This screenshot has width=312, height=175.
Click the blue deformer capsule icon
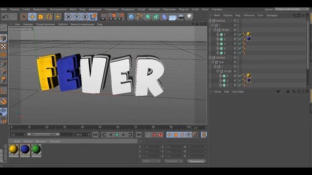[x=164, y=17]
